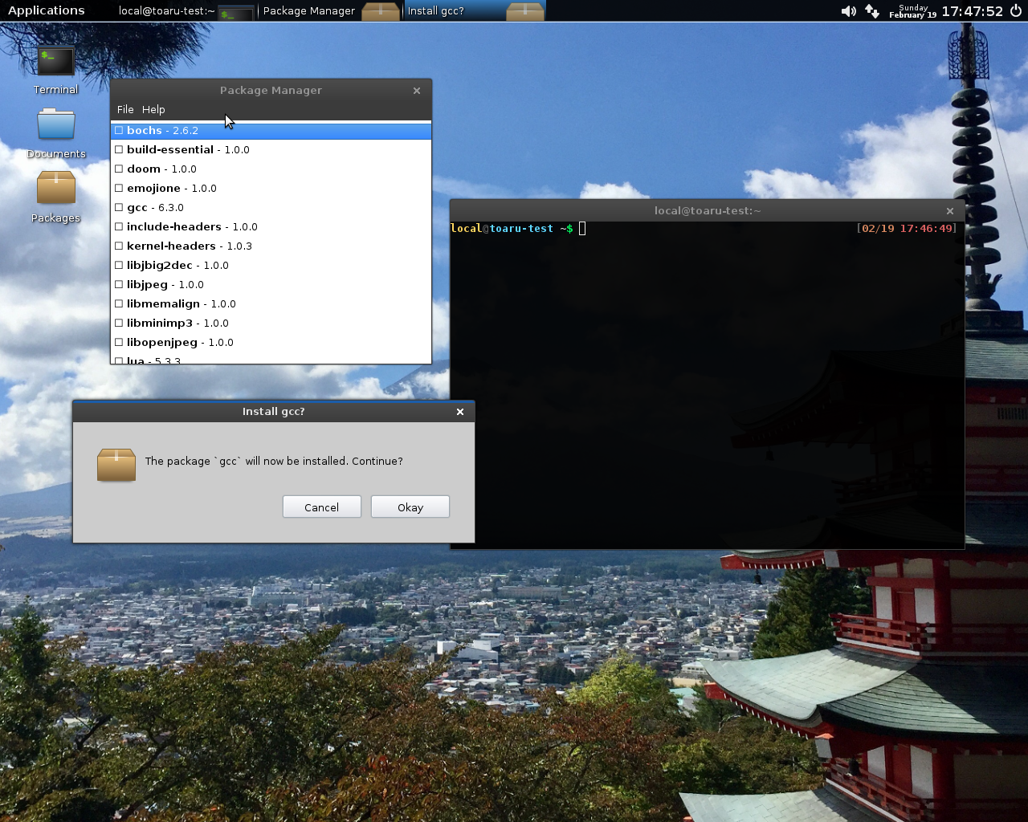Click the terminal timestamp 02/19 17:46:49
Image resolution: width=1028 pixels, height=822 pixels.
pyautogui.click(x=908, y=229)
